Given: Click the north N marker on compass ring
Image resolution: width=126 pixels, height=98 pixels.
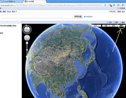Looking at the screenshot, I should tap(26, 25).
